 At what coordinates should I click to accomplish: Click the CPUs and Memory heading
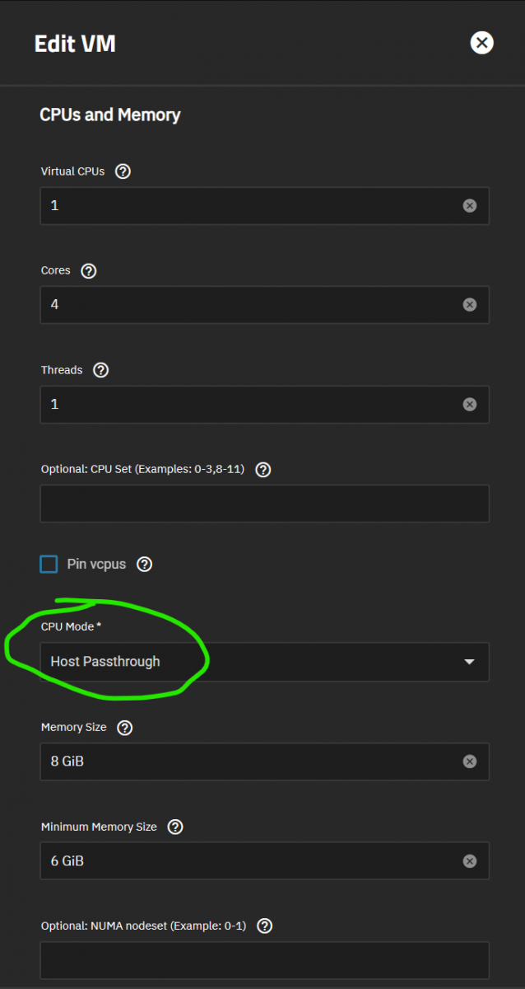tap(110, 115)
